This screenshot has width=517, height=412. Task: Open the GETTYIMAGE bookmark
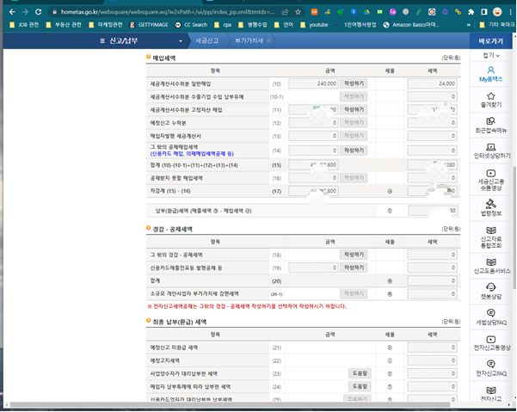coord(149,25)
